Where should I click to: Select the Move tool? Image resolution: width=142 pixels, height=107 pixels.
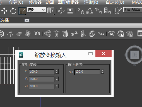pos(4,11)
